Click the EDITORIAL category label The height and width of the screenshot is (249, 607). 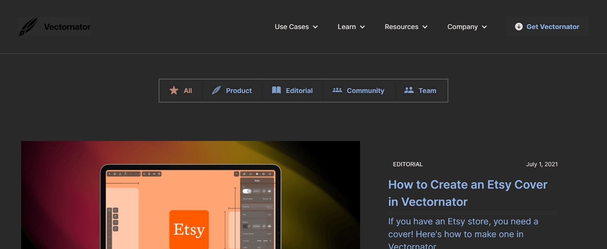coord(408,164)
